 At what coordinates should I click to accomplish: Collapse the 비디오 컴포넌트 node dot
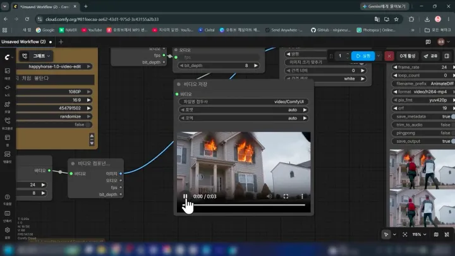coord(73,164)
